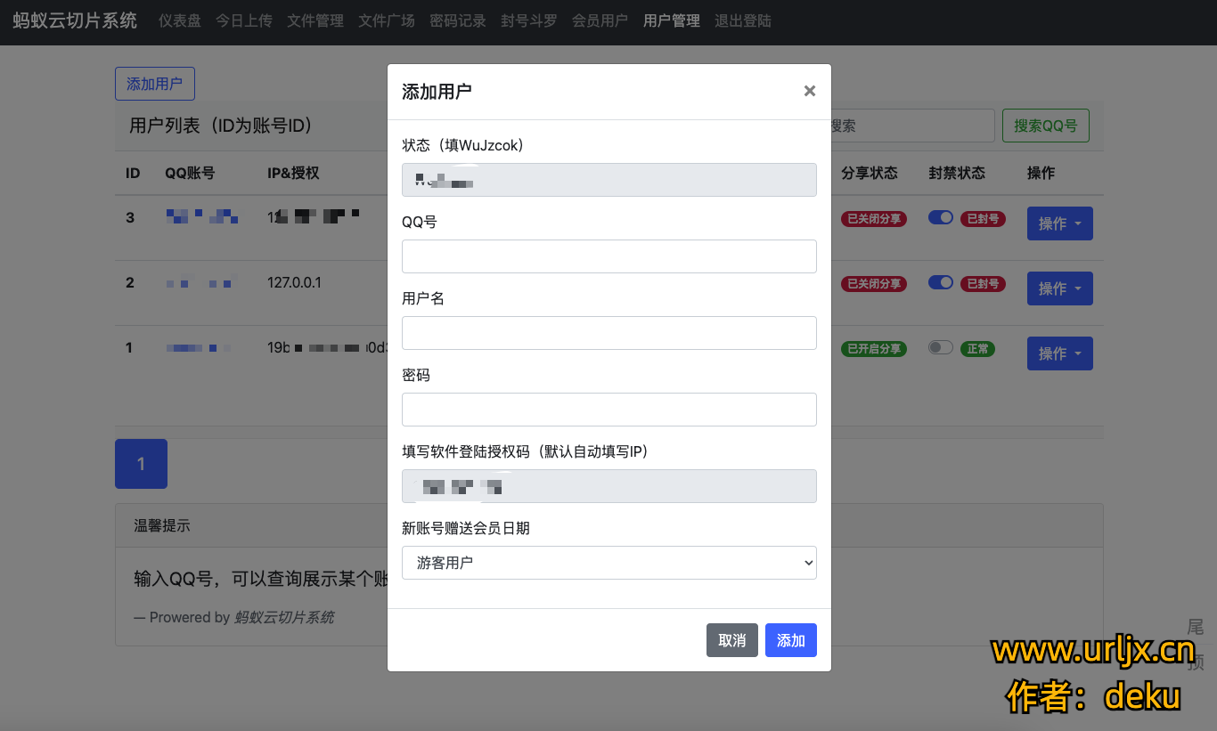Viewport: 1217px width, 731px height.
Task: Open the 操作 dropdown for user ID 2
Action: 1060,288
